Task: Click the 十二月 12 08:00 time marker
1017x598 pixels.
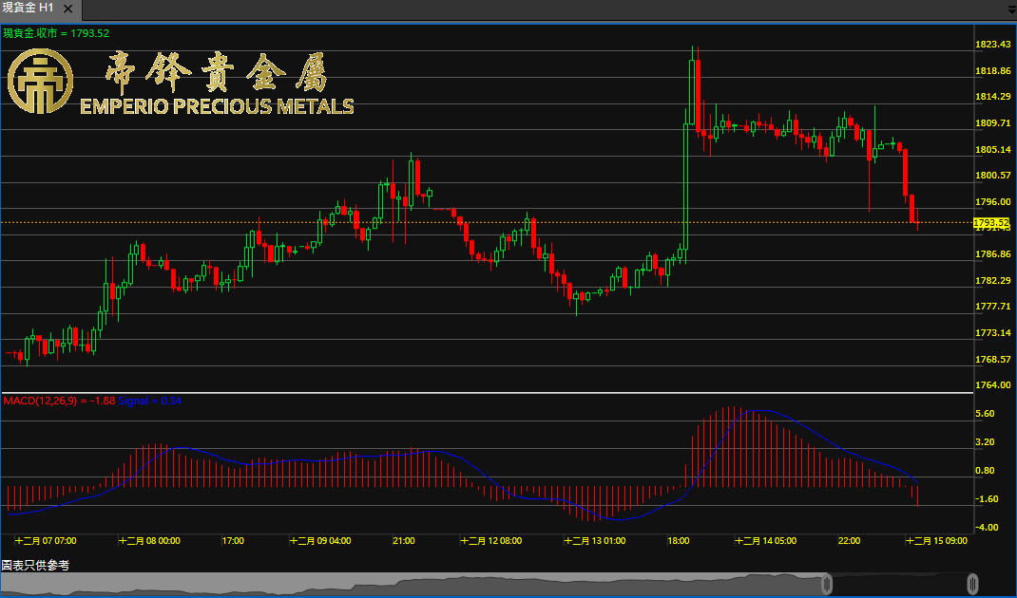Action: coord(492,540)
